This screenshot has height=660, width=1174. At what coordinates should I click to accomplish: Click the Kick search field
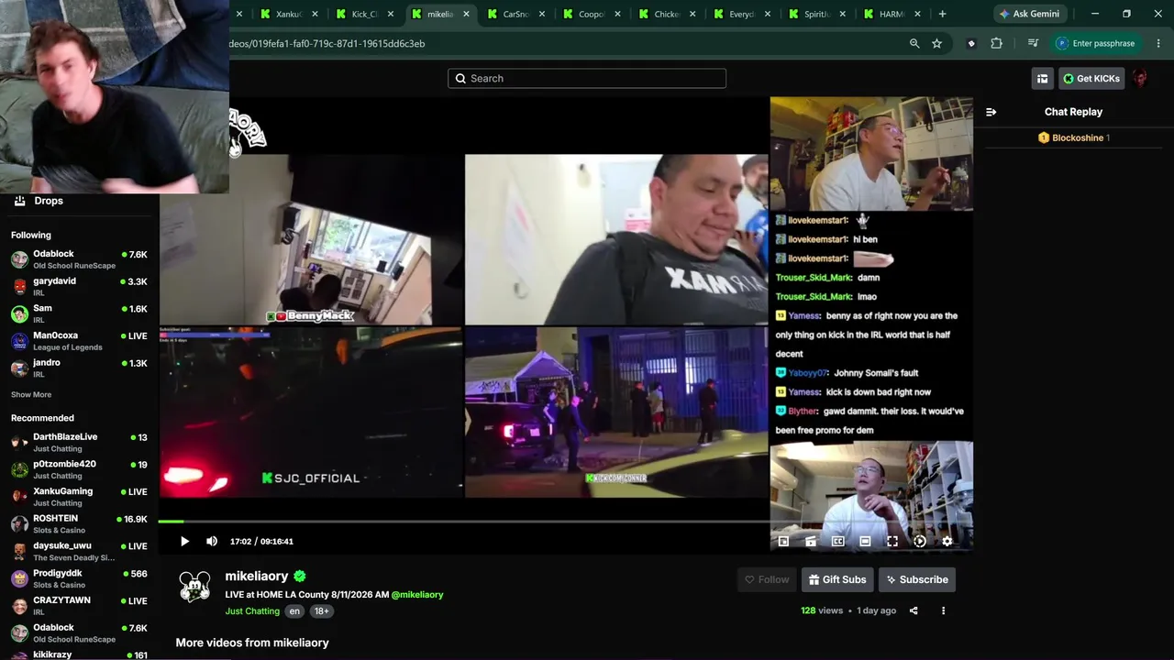click(587, 79)
